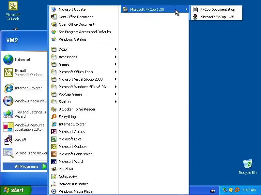Click the Accessories folder icon
Screen dimensions: 261x195
coord(54,57)
